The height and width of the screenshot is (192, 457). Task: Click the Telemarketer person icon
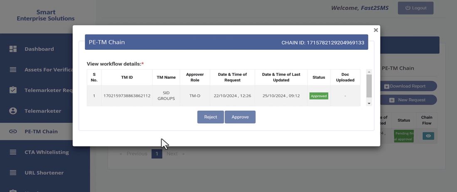click(x=13, y=111)
